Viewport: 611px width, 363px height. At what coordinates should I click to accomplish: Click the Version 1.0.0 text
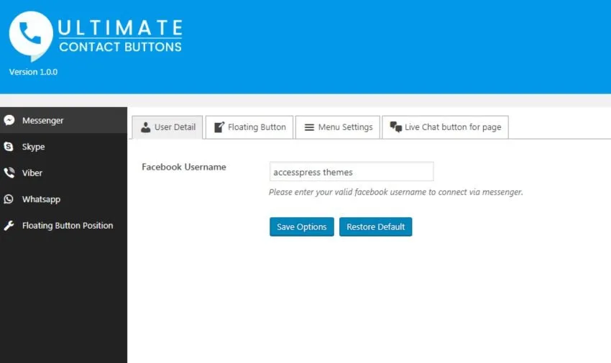(33, 72)
